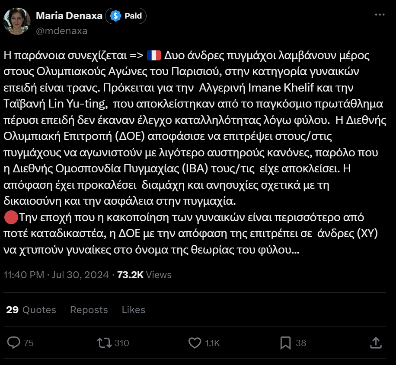396x365 pixels.
Task: Click the reply speech bubble icon
Action: pyautogui.click(x=14, y=343)
